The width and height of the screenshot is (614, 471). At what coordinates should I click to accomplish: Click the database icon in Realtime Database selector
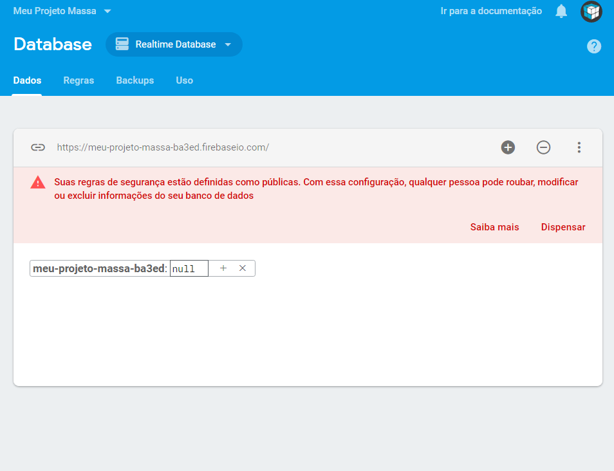pos(122,44)
